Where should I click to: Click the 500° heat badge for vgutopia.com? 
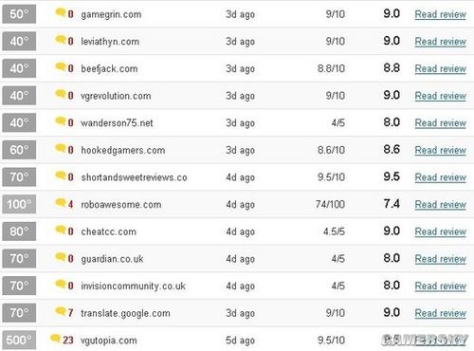(19, 341)
